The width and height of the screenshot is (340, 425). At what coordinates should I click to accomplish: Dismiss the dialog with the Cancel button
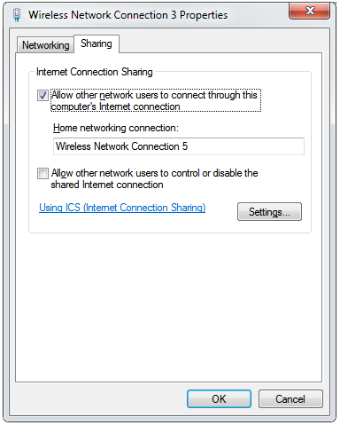click(290, 398)
